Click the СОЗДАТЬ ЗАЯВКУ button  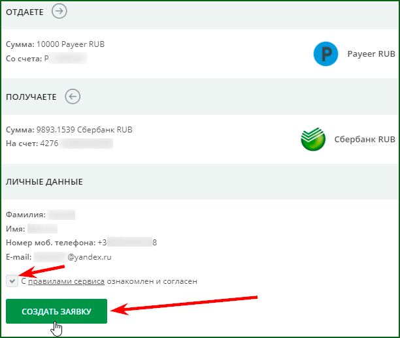56,311
